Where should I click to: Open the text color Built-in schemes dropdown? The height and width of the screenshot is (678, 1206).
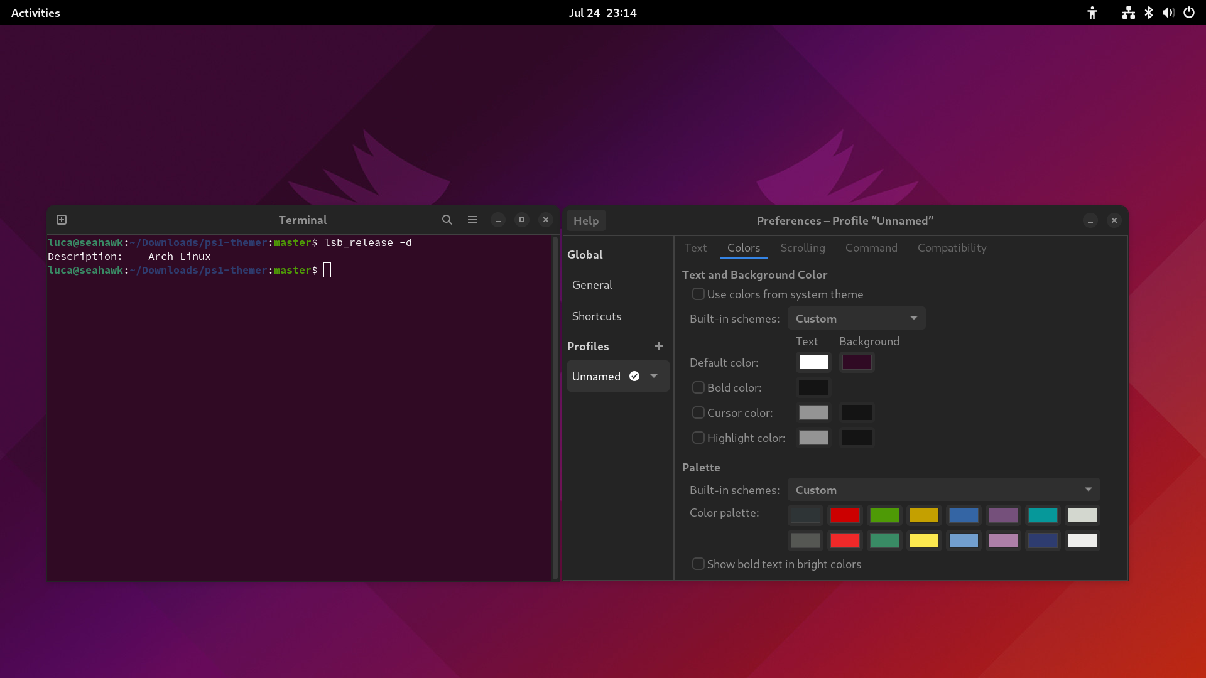point(856,318)
